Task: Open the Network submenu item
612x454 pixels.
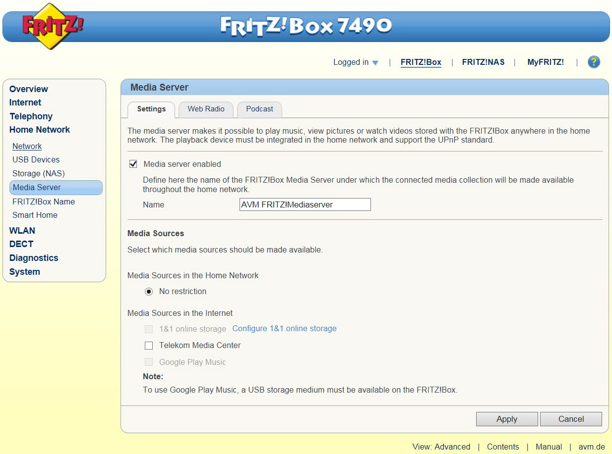Action: tap(27, 147)
